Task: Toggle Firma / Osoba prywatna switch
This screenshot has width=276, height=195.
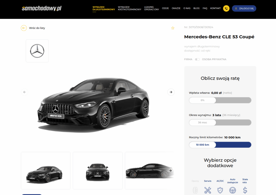Action: pos(197,59)
